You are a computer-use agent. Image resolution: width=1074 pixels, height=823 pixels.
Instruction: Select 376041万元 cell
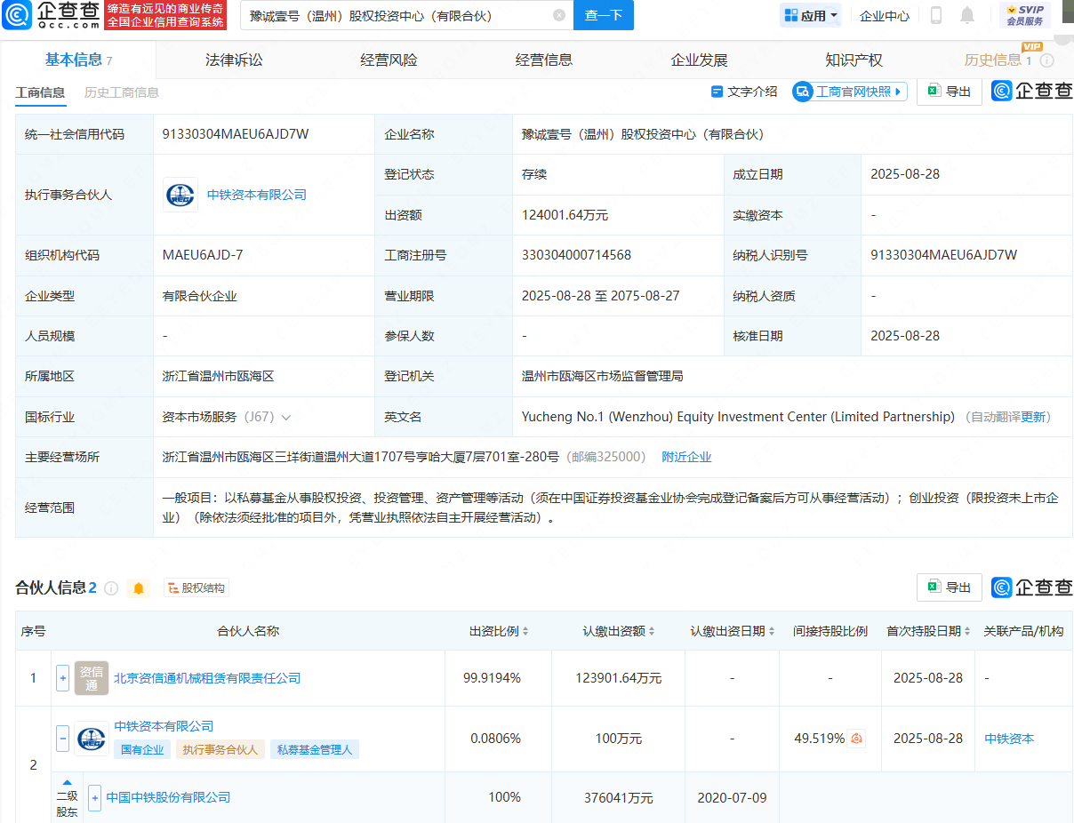[x=619, y=797]
